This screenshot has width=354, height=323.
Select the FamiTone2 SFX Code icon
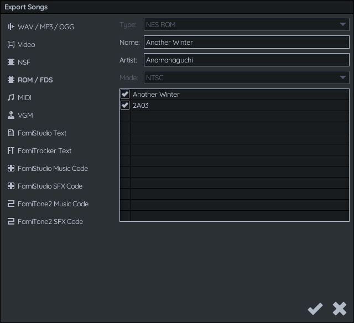pos(11,221)
